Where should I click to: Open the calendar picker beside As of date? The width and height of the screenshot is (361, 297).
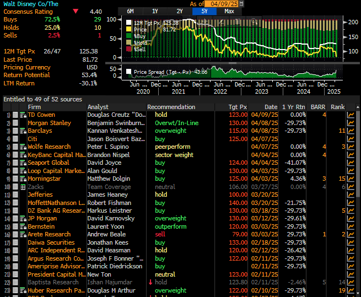[241, 4]
